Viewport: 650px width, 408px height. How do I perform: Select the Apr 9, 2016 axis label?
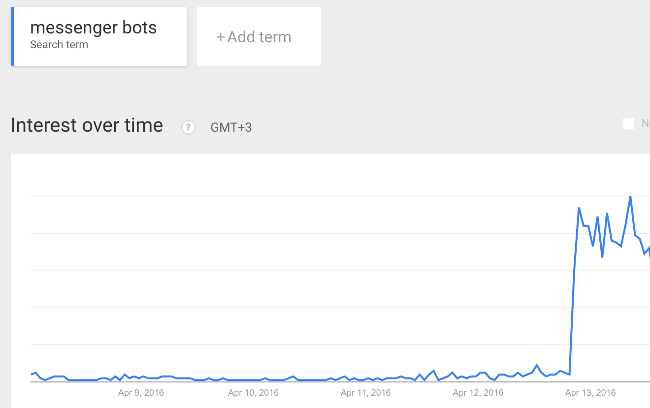pos(141,393)
